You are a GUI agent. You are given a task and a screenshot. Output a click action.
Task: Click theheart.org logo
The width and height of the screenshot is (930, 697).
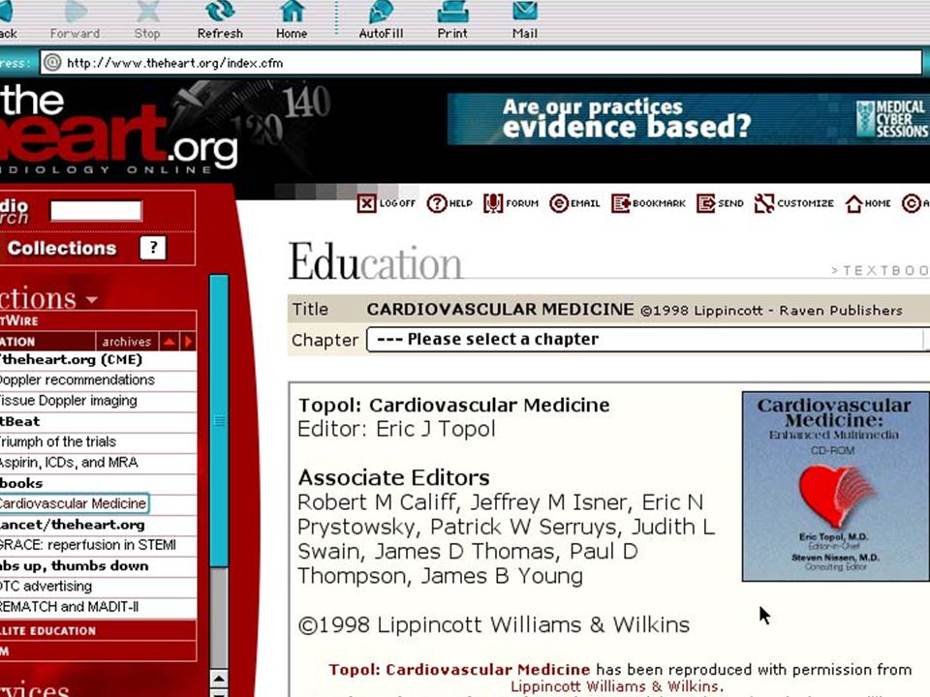pos(118,131)
